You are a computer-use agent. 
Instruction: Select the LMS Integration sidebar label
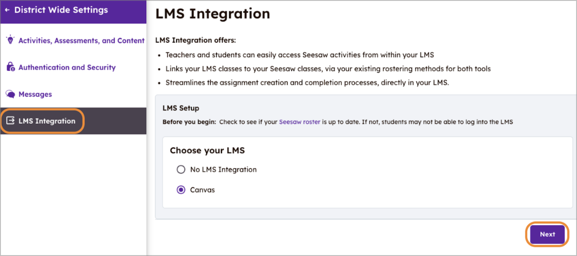[x=47, y=121]
